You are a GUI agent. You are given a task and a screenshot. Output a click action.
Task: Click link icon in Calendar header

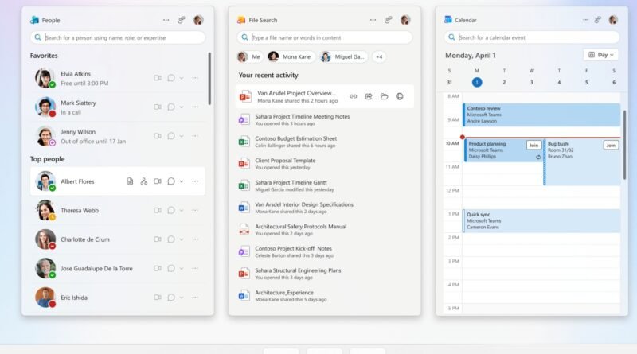click(x=598, y=20)
